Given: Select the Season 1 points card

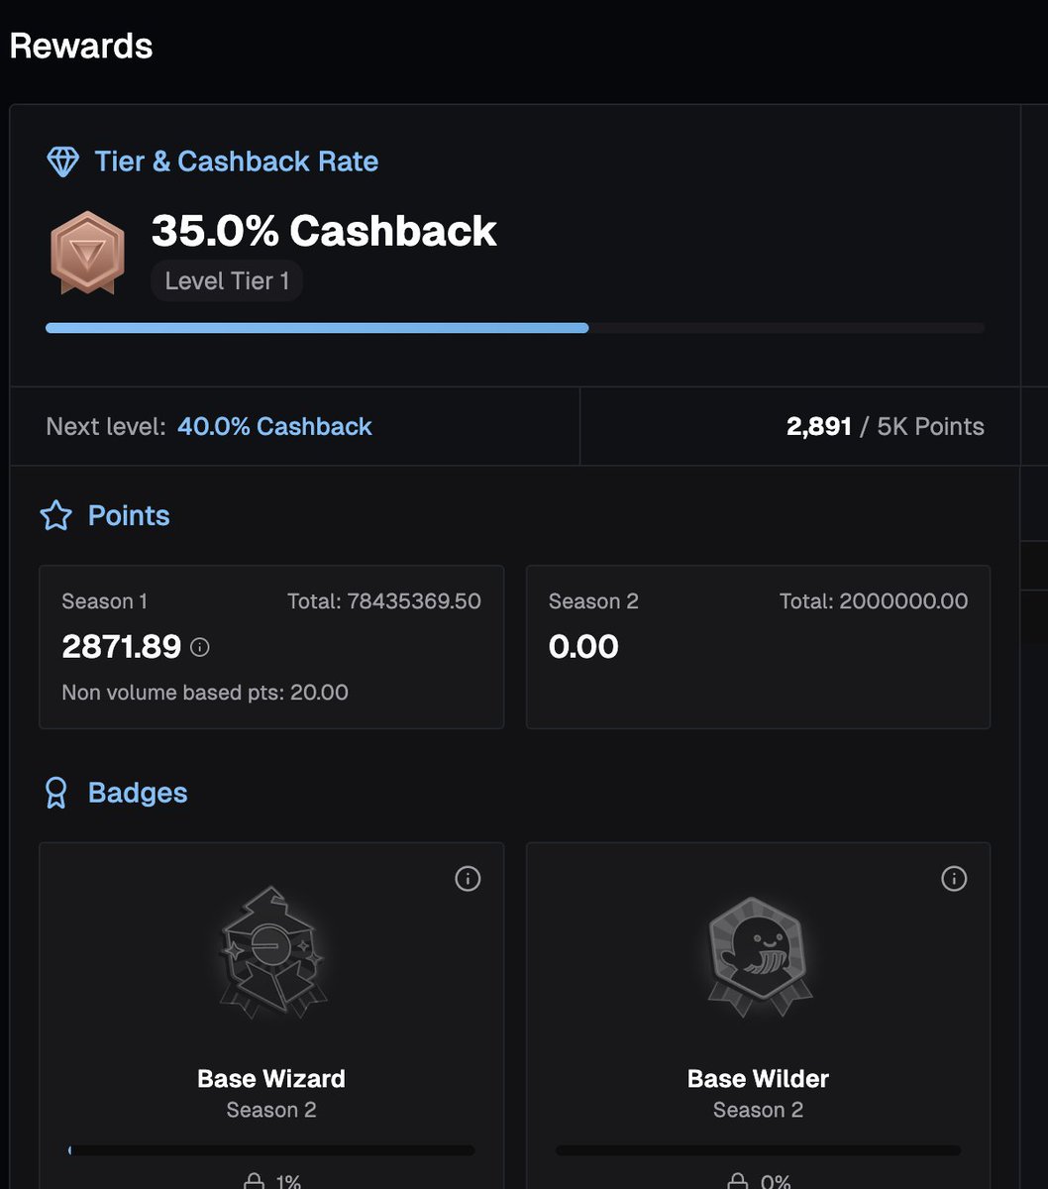Looking at the screenshot, I should click(271, 647).
